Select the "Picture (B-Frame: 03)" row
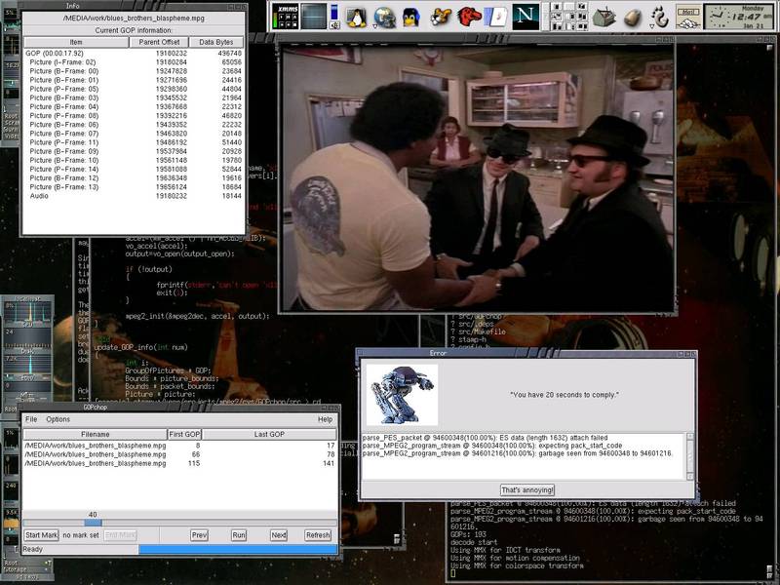Viewport: 780px width, 585px height. coord(134,98)
